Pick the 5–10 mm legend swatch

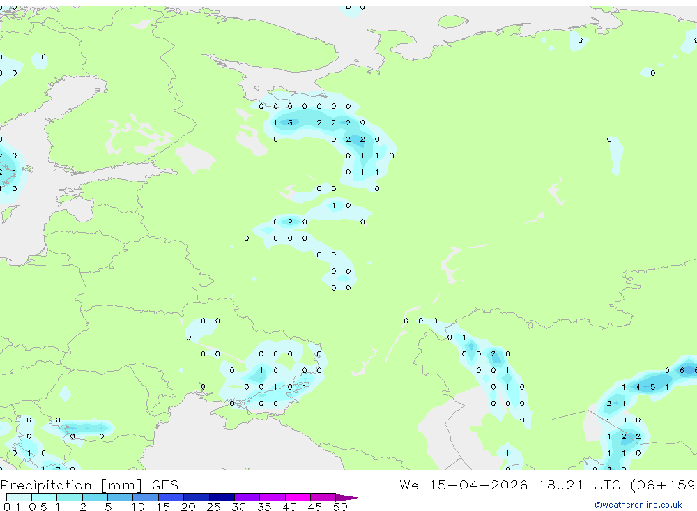120,497
